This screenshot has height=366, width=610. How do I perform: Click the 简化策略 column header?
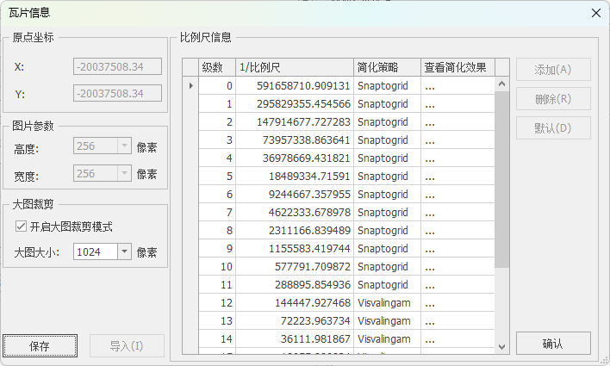tap(387, 67)
